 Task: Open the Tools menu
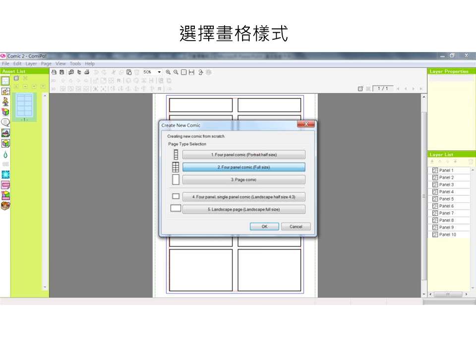[x=75, y=63]
